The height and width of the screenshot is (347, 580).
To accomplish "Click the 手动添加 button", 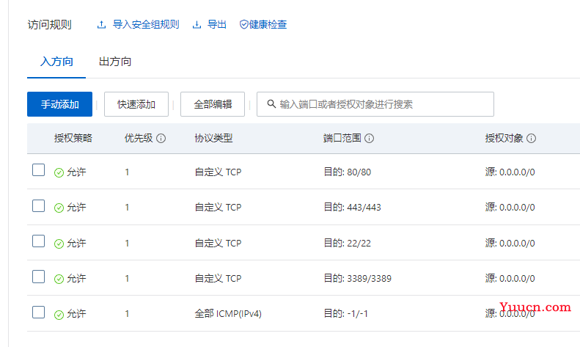I will point(59,104).
